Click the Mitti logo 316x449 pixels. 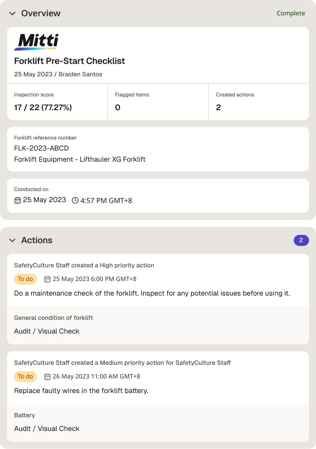(37, 42)
